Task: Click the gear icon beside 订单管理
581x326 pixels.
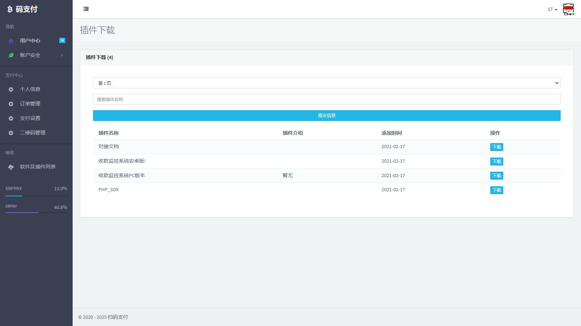Action: point(11,104)
